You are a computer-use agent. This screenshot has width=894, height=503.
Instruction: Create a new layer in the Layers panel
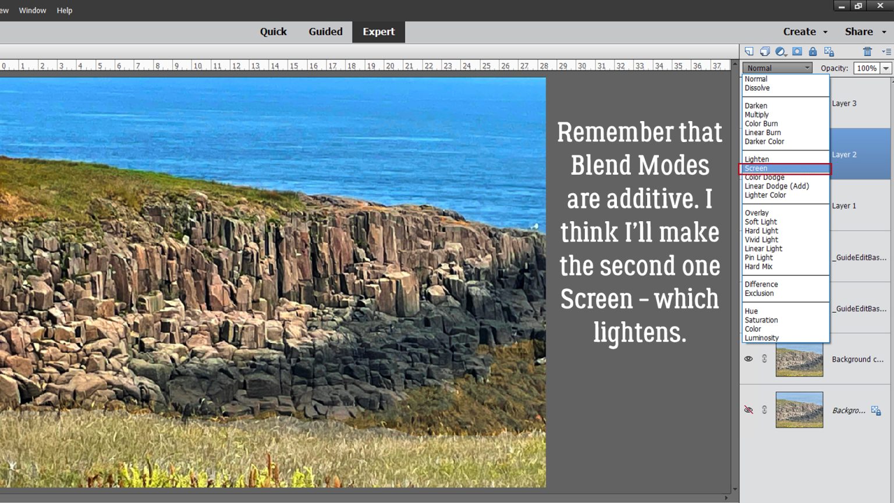pos(749,52)
